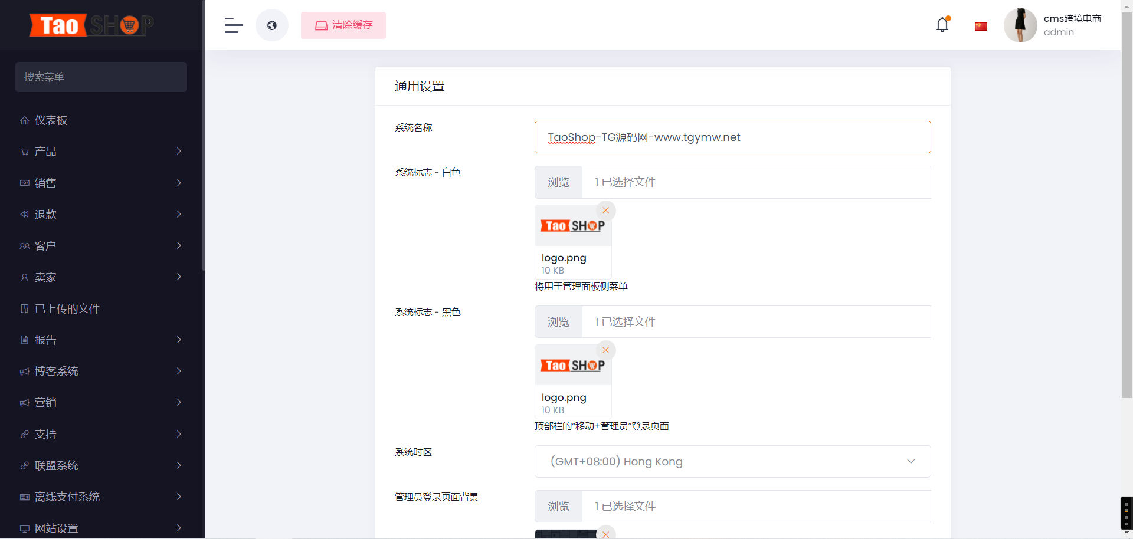This screenshot has height=539, width=1133.
Task: Click 浏览 browse for 系统标志 - 白色
Action: coord(558,182)
